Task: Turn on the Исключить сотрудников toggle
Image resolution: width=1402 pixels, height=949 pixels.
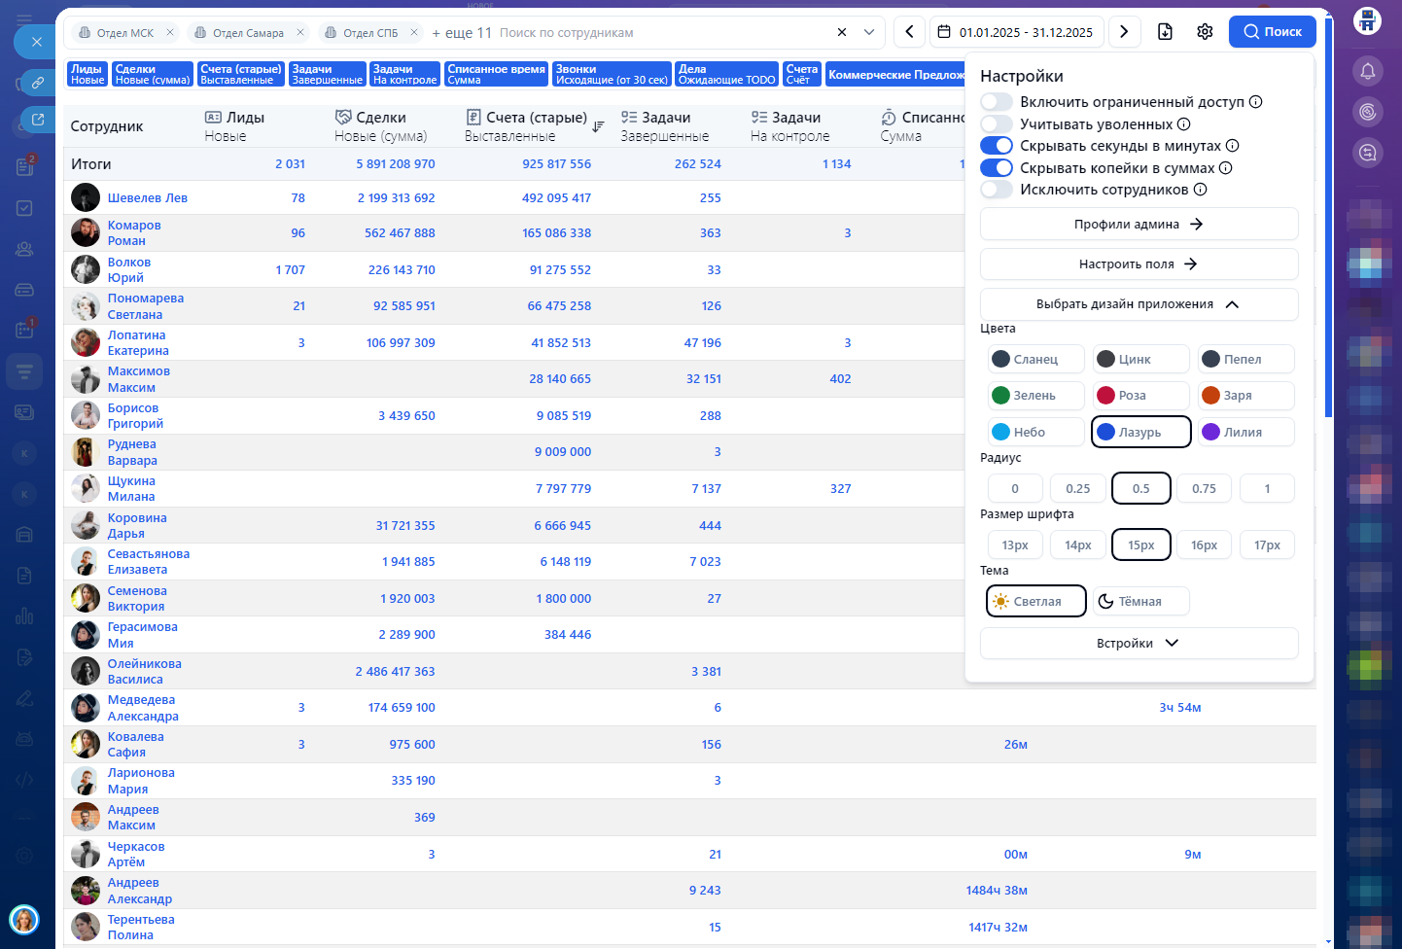Action: point(997,190)
